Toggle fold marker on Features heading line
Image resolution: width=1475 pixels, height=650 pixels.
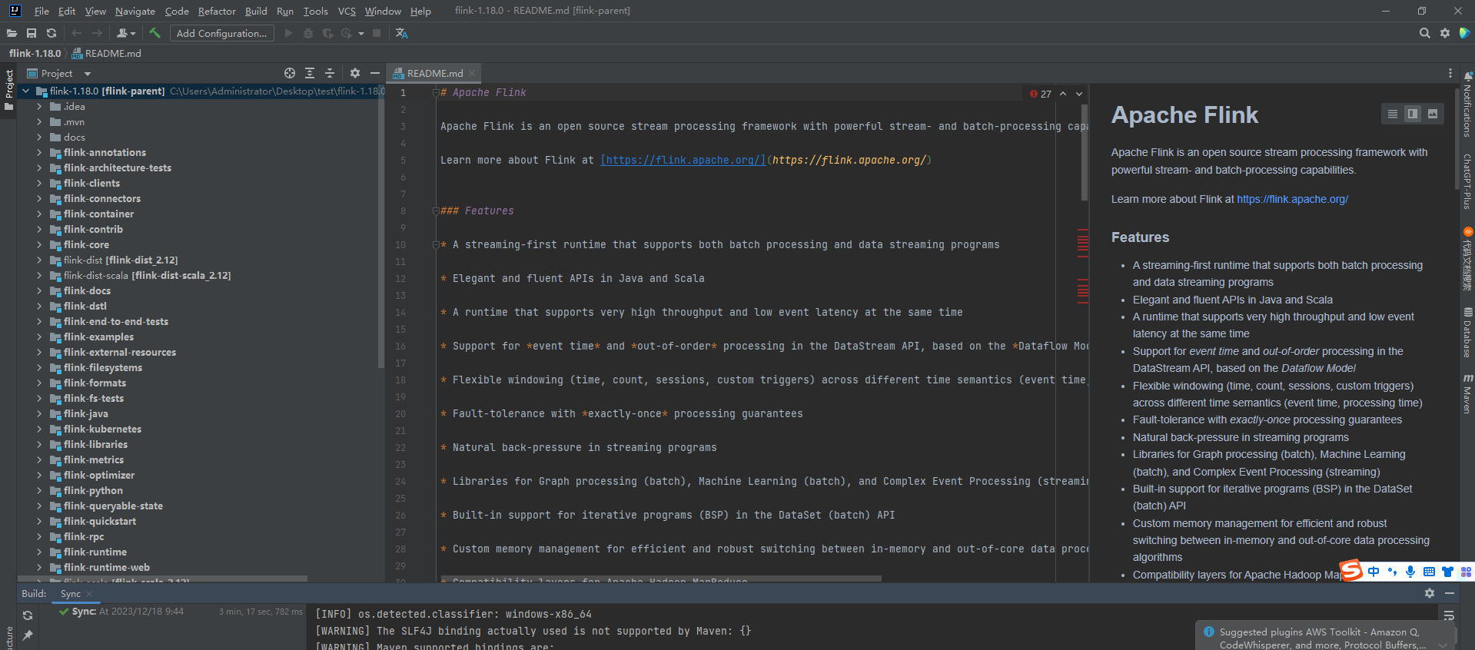pos(435,211)
